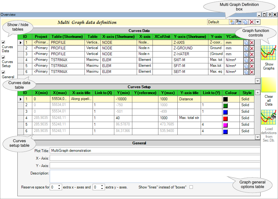Decrease extra y-axes spinner value

tap(102, 188)
